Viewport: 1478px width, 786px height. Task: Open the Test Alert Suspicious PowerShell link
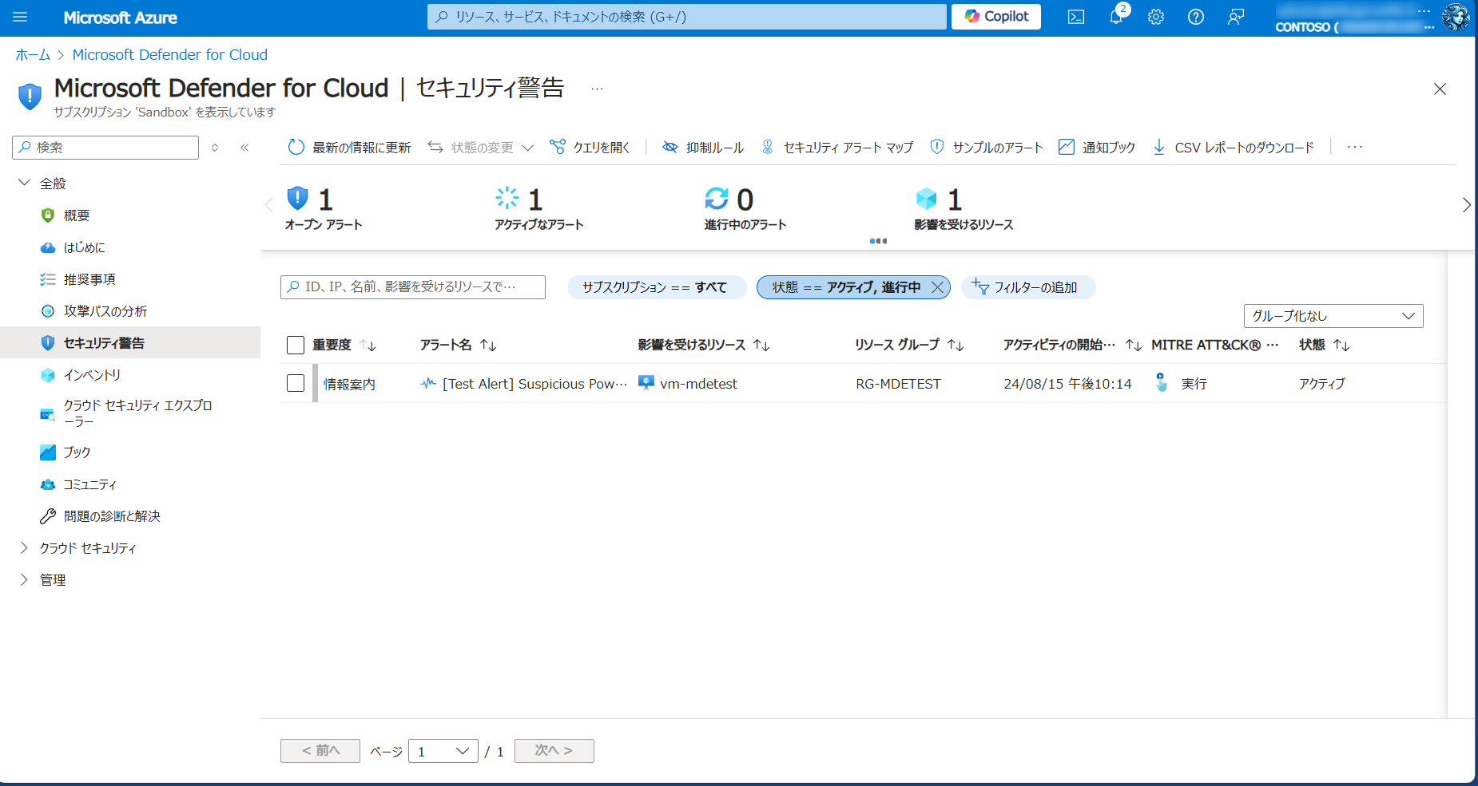click(x=534, y=384)
